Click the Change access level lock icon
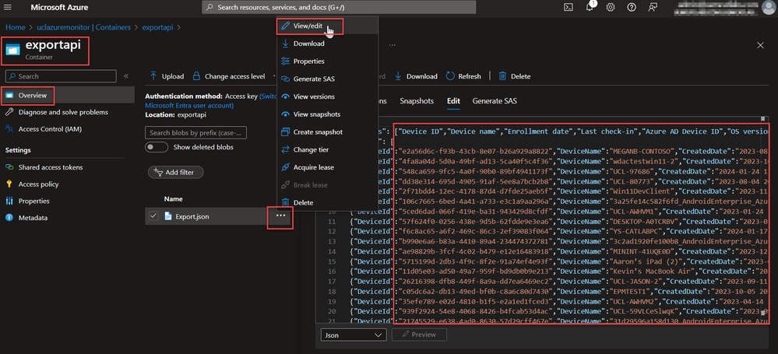778x354 pixels. (196, 76)
